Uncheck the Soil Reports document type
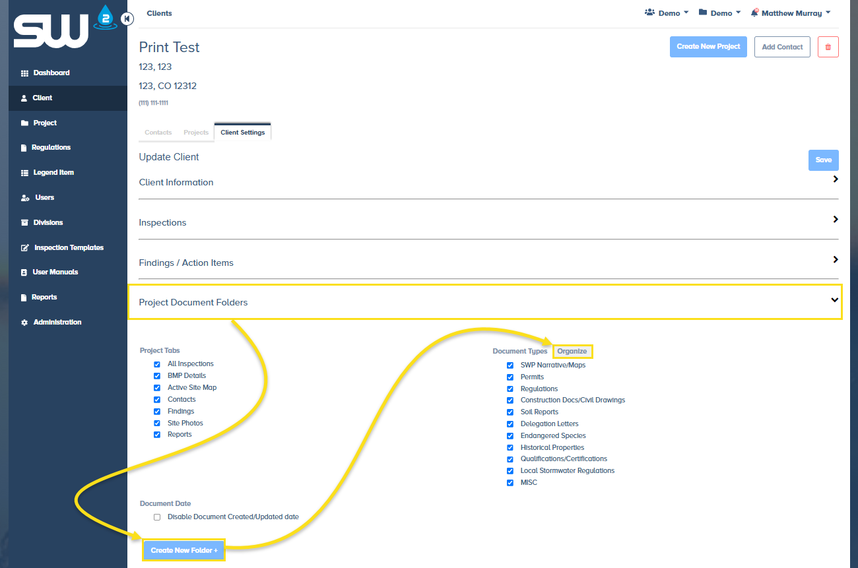This screenshot has height=568, width=858. coord(510,412)
